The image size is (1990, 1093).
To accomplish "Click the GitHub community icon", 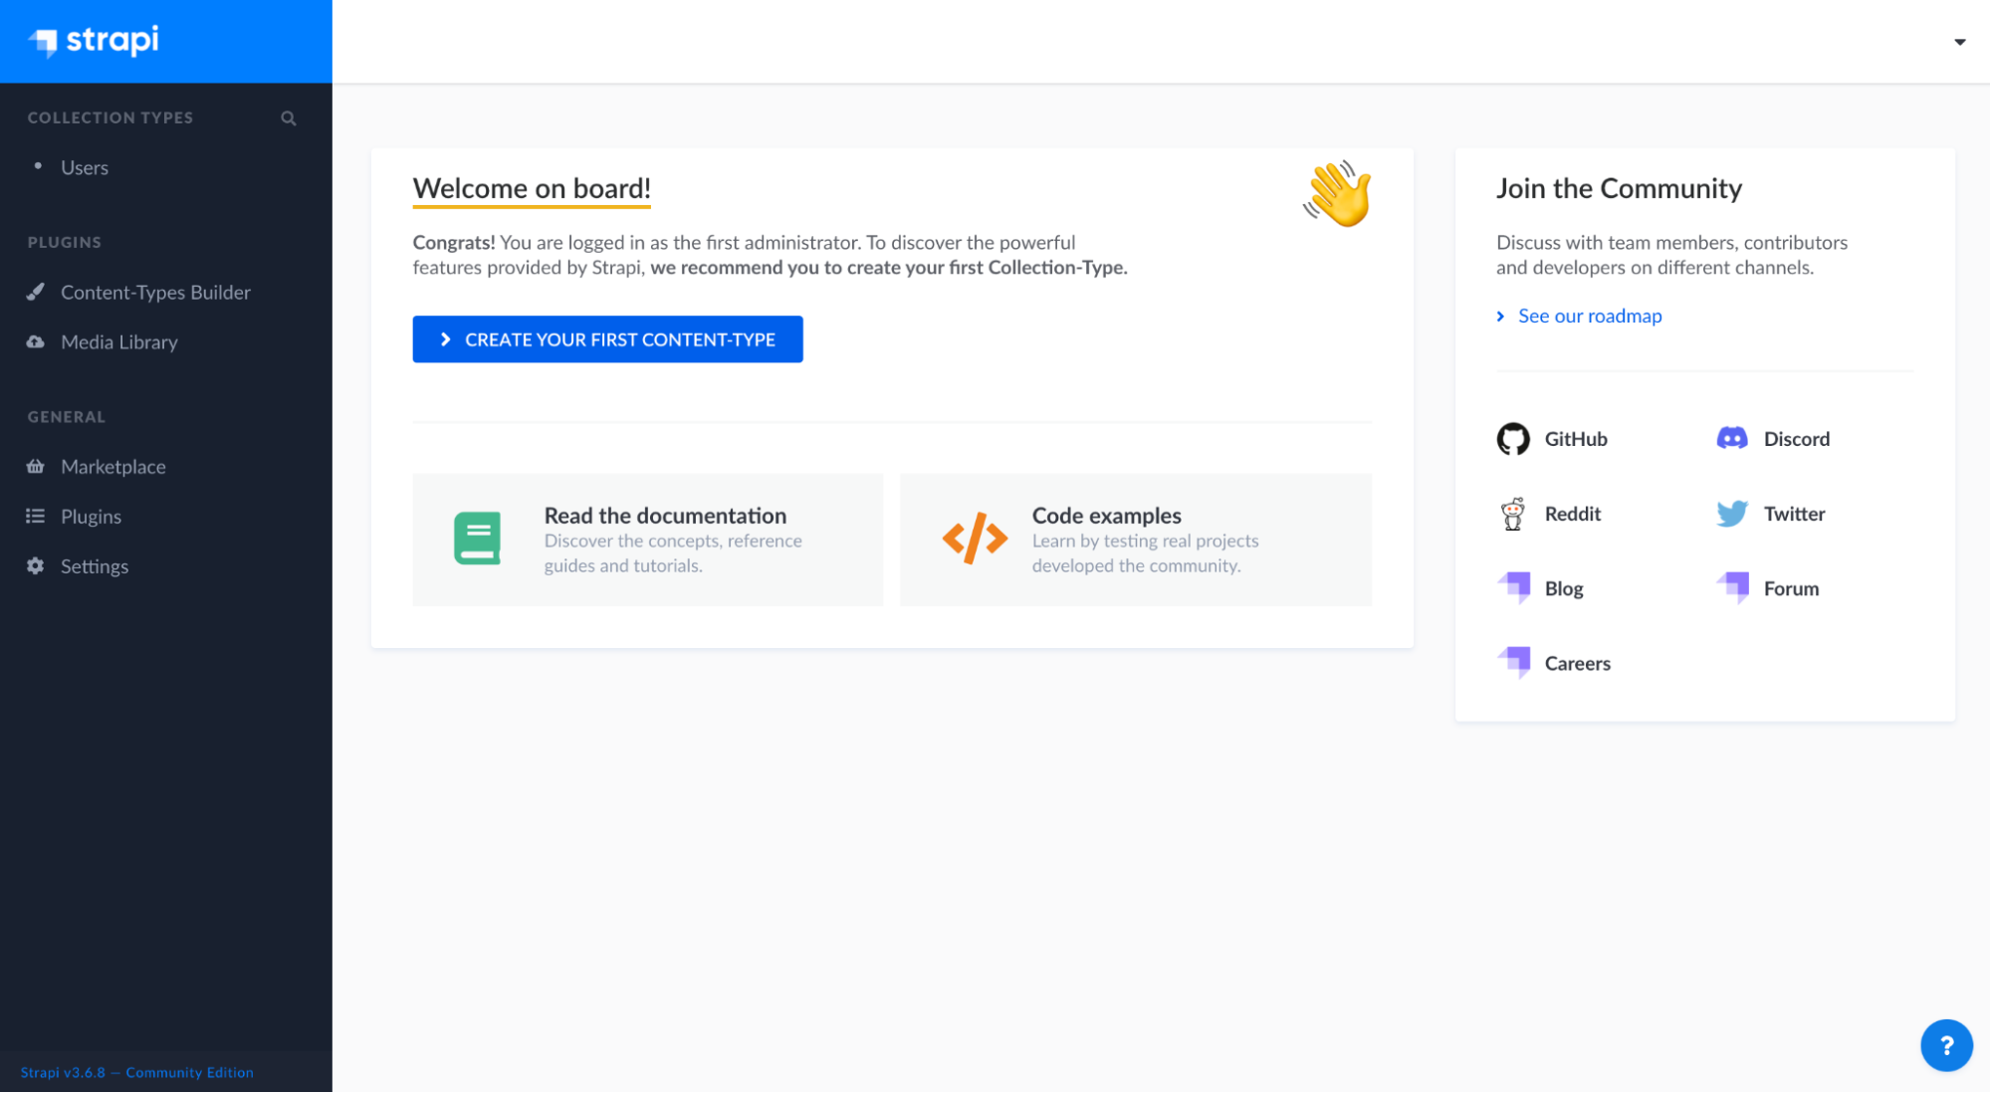I will click(1513, 438).
